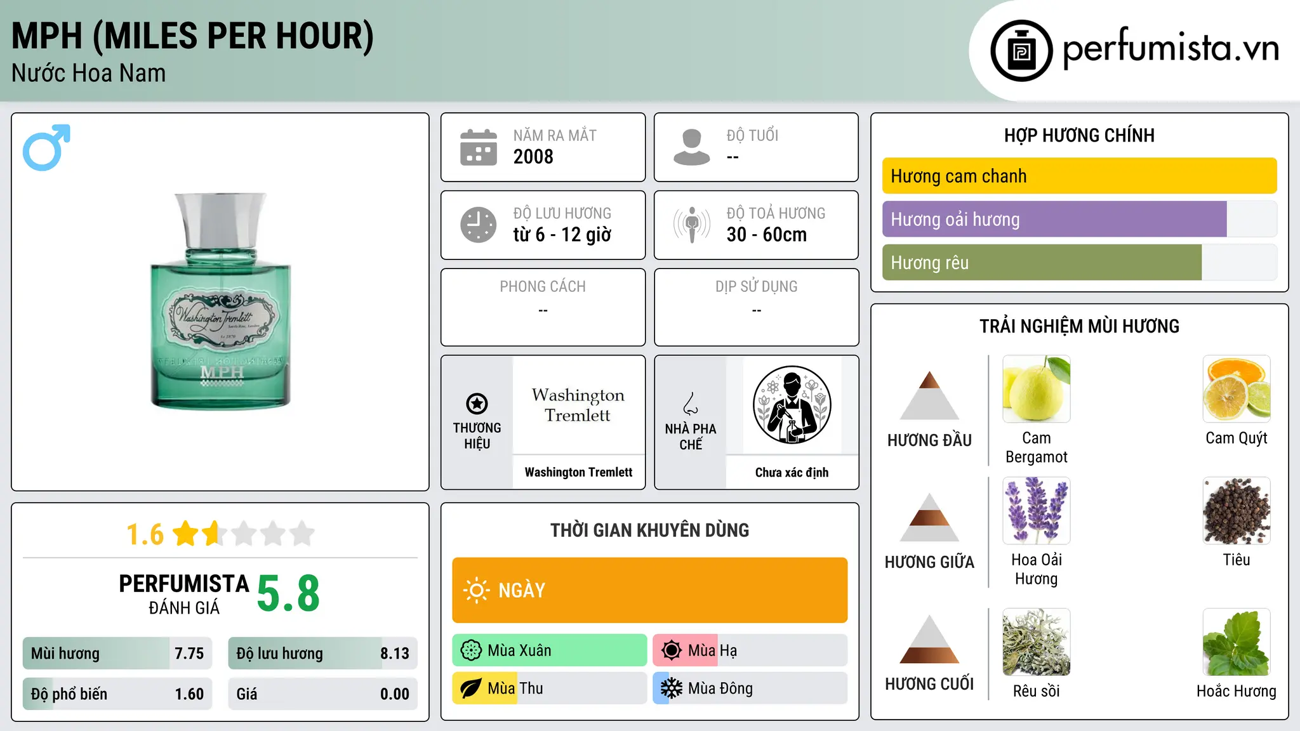Click the MPH green perfume bottle image
Image resolution: width=1300 pixels, height=731 pixels.
coord(220,301)
